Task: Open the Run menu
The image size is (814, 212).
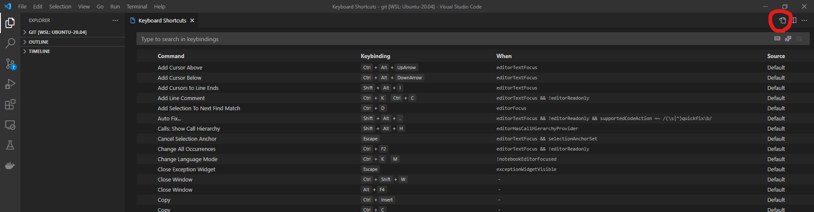Action: click(x=115, y=6)
